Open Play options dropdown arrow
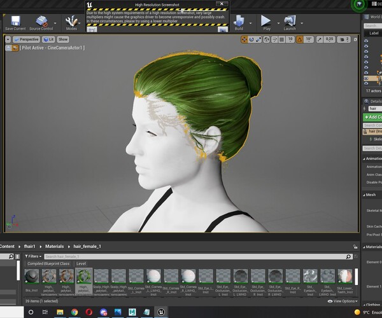This screenshot has width=382, height=318. click(278, 24)
